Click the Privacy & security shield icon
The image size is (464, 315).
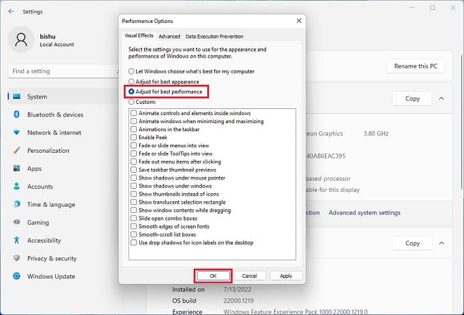[17, 258]
